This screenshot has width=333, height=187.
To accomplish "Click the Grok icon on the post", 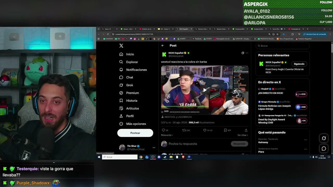I will coord(243,53).
